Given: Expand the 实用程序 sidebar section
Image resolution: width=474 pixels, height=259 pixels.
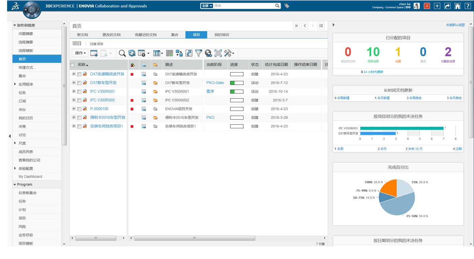Looking at the screenshot, I should (x=15, y=84).
